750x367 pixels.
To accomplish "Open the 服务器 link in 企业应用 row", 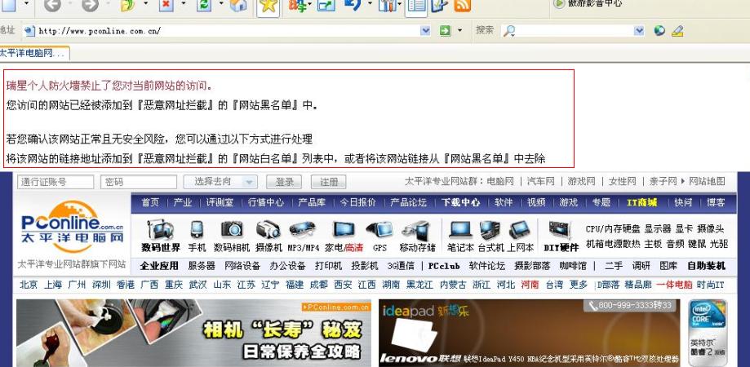I will [x=202, y=266].
